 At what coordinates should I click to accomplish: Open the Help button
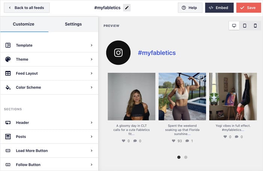(190, 8)
